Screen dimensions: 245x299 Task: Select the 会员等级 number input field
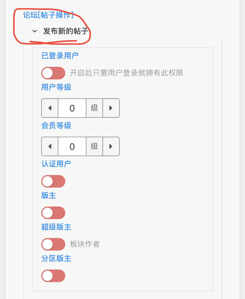click(72, 147)
